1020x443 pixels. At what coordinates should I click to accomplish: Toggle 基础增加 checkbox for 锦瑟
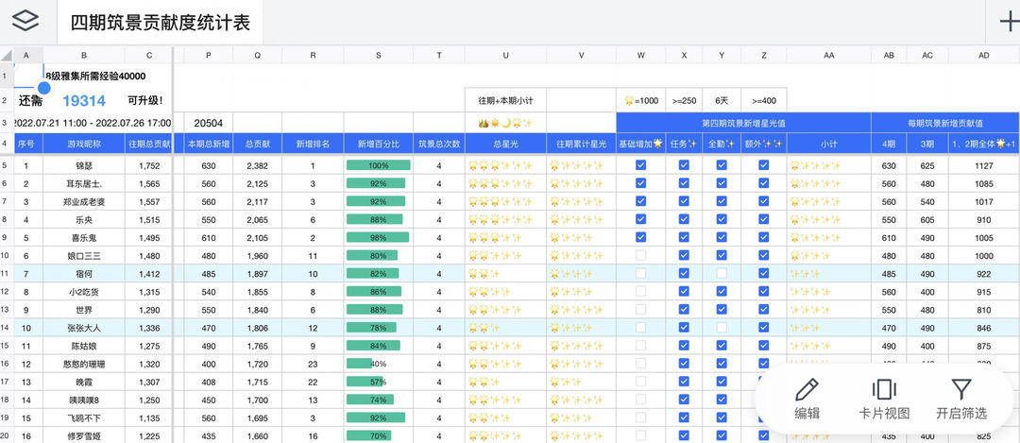640,165
